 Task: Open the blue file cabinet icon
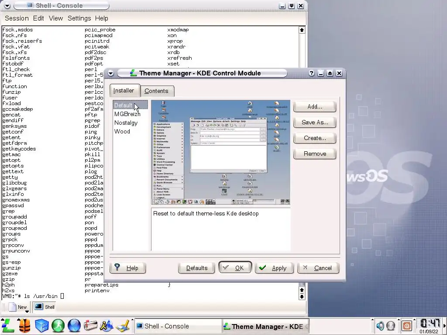(41, 325)
